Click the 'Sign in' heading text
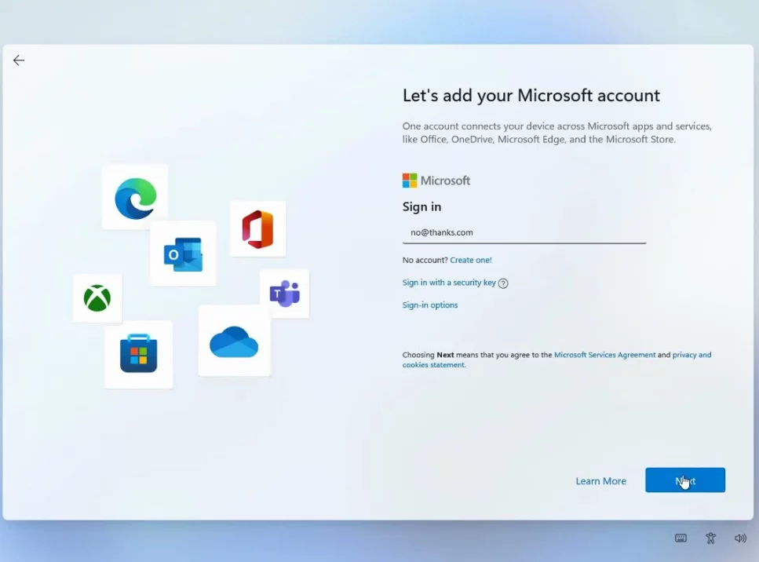The height and width of the screenshot is (562, 759). click(x=421, y=206)
